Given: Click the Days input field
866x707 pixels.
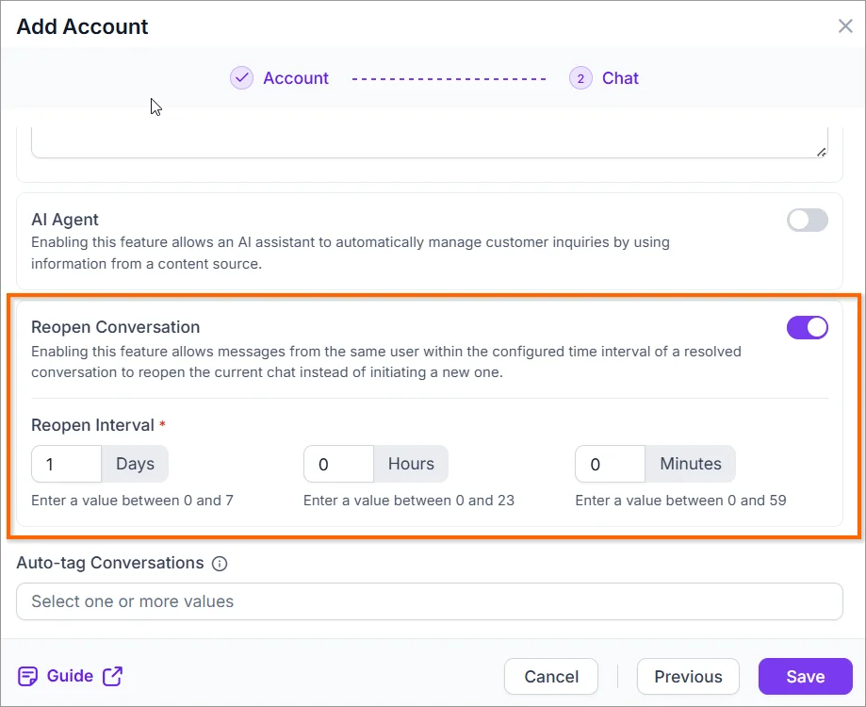Looking at the screenshot, I should click(67, 464).
